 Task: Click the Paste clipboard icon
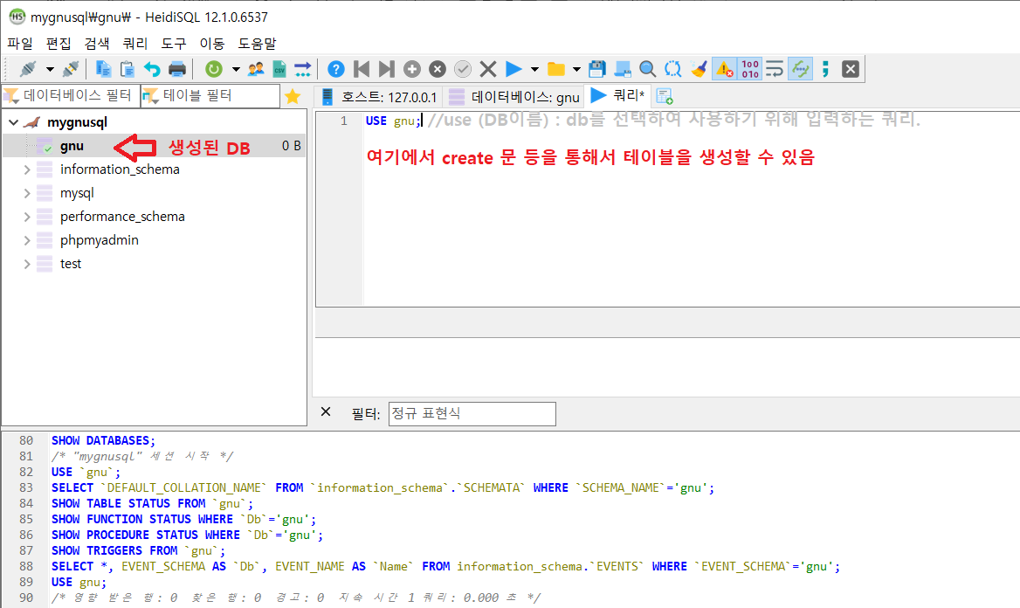pos(127,69)
